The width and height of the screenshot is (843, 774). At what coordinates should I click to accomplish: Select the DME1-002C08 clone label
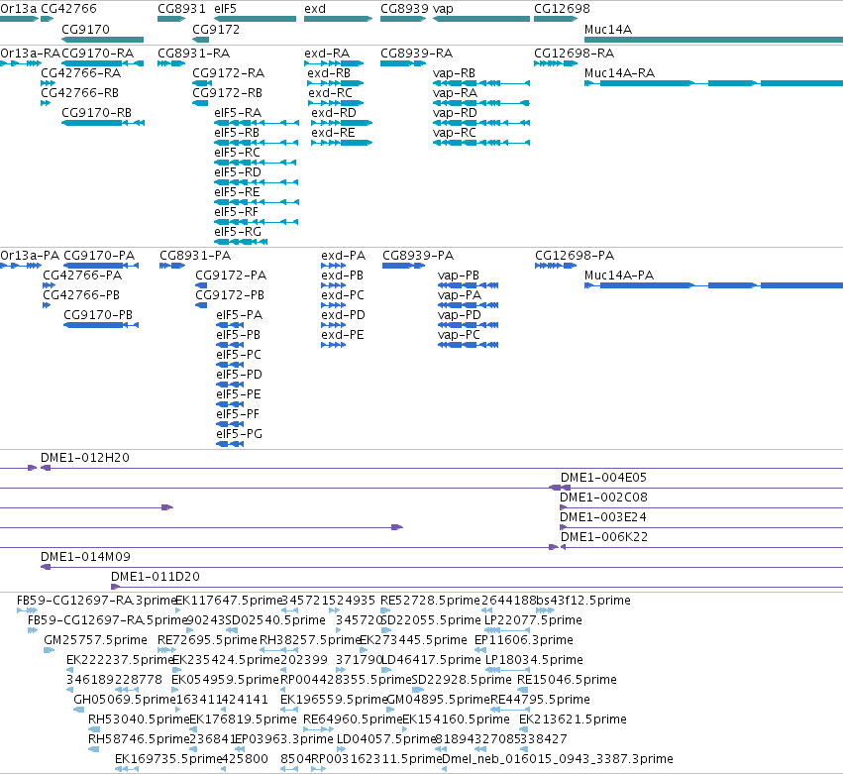[603, 497]
